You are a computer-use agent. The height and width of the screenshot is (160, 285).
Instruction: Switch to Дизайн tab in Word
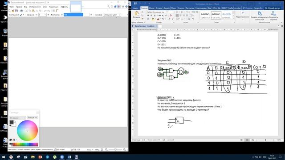point(167,8)
